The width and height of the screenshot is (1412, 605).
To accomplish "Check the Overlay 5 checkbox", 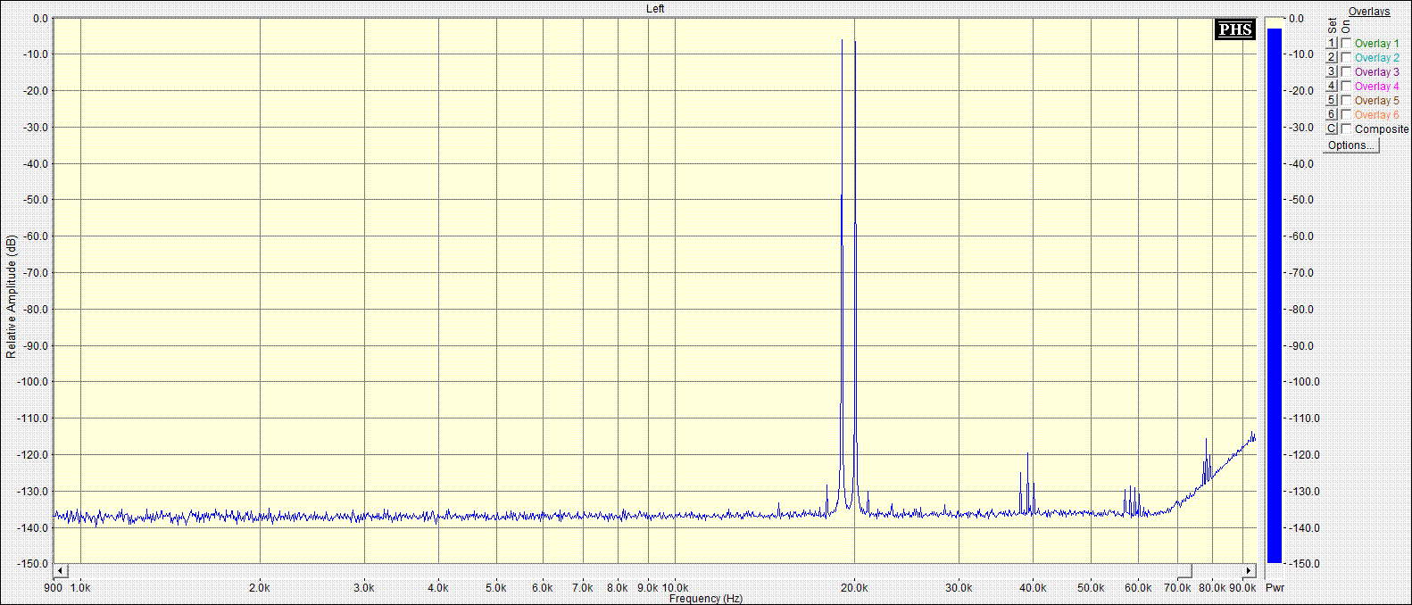I will (x=1346, y=100).
